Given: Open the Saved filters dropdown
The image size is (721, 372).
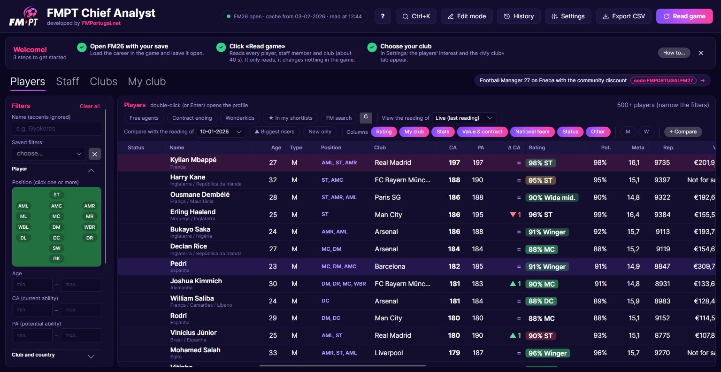Looking at the screenshot, I should click(49, 154).
